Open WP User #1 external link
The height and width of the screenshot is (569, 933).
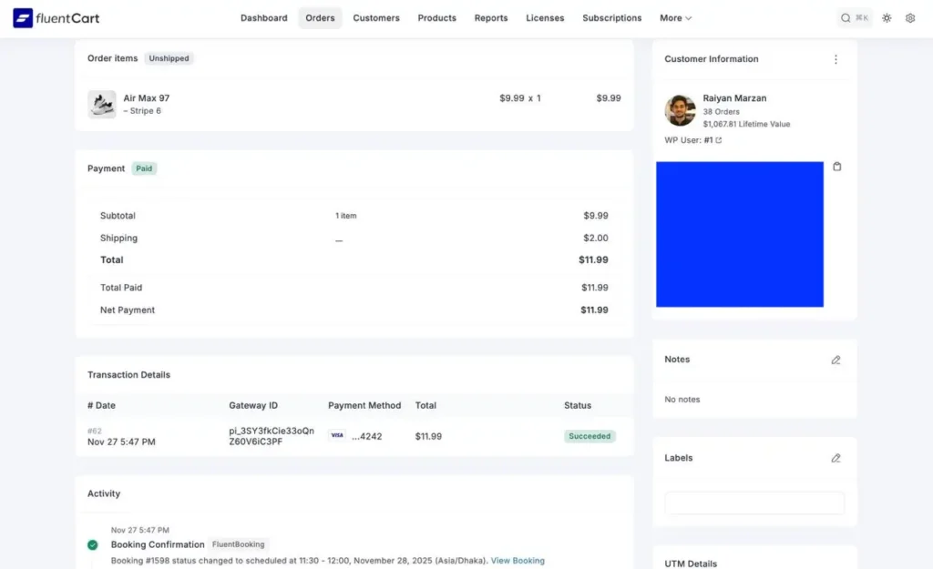(718, 140)
